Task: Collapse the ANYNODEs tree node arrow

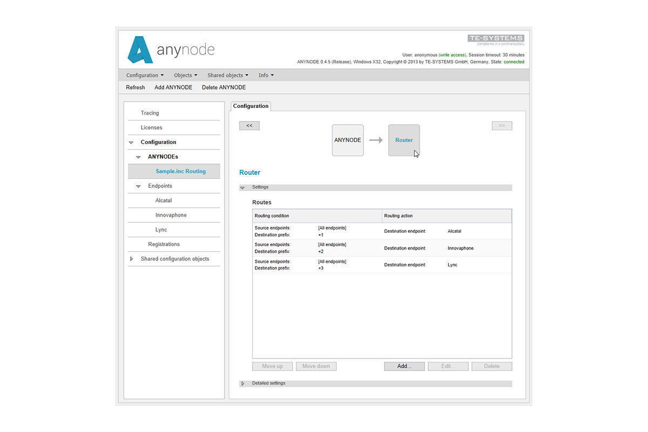Action: click(x=138, y=157)
